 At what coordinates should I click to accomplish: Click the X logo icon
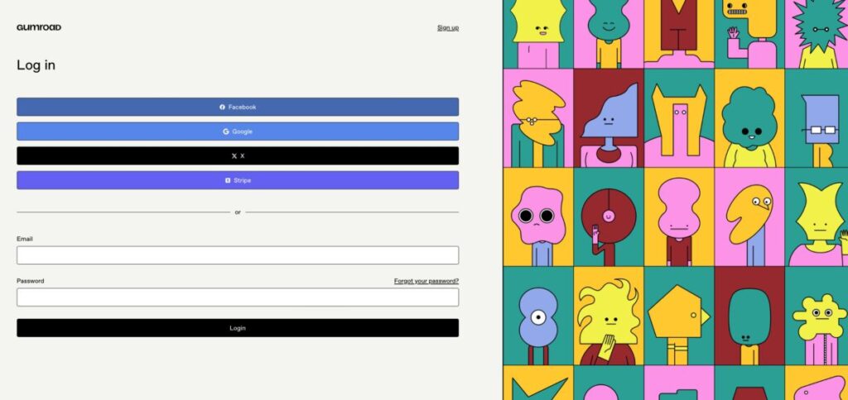pos(234,156)
